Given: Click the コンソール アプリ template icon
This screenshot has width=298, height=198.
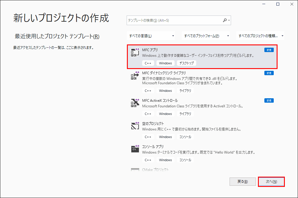Looking at the screenshot, I should (x=135, y=149).
